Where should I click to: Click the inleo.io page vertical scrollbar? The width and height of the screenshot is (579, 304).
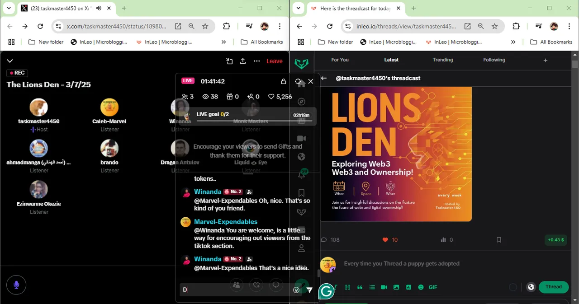coord(575,64)
